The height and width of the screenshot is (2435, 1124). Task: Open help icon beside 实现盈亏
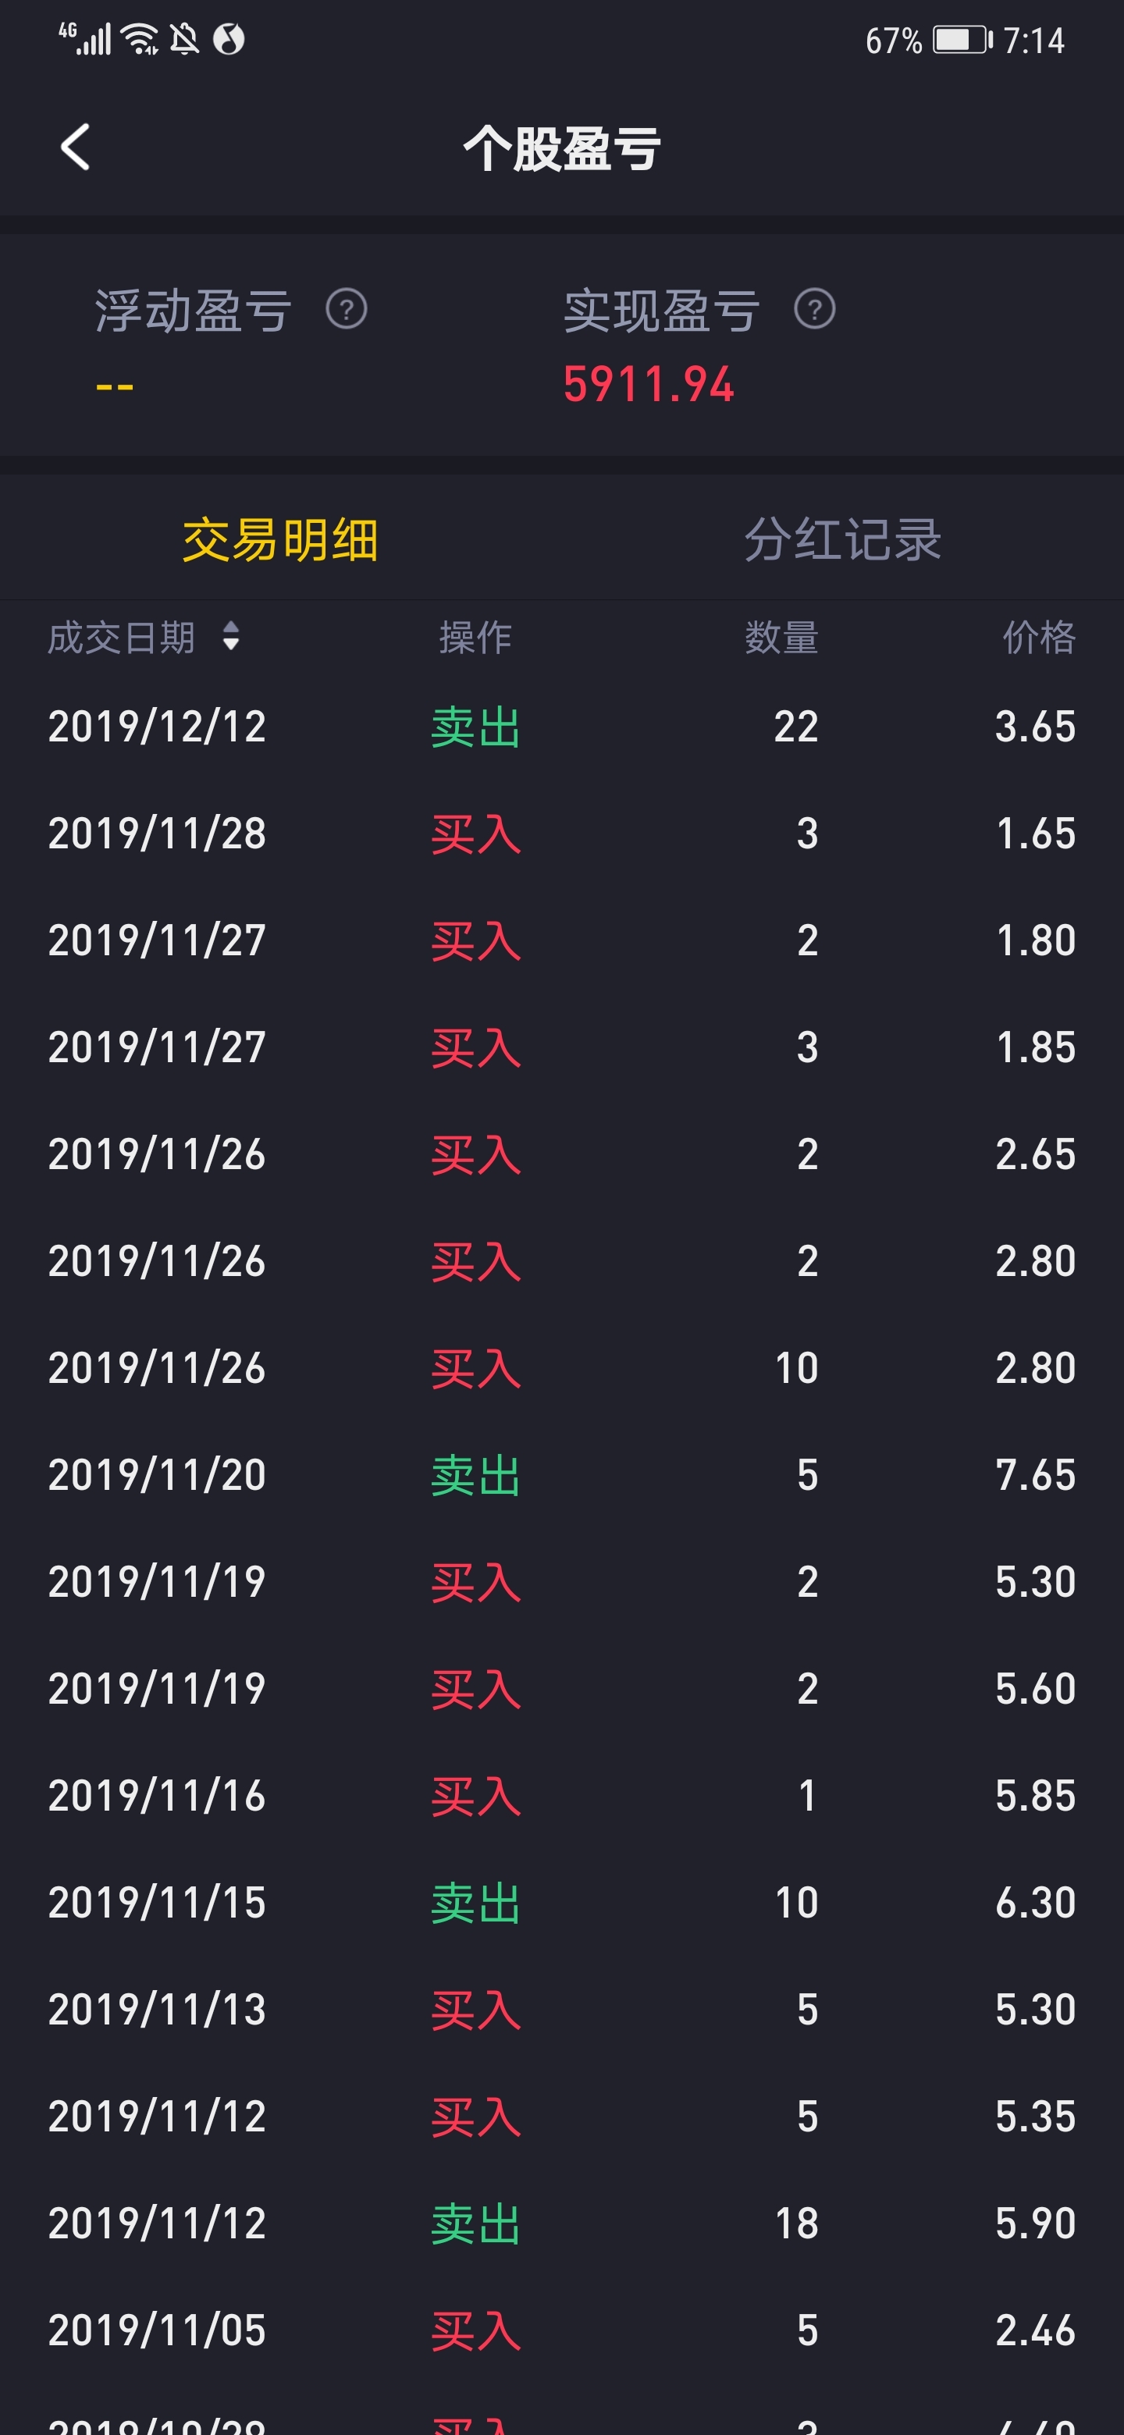coord(814,309)
